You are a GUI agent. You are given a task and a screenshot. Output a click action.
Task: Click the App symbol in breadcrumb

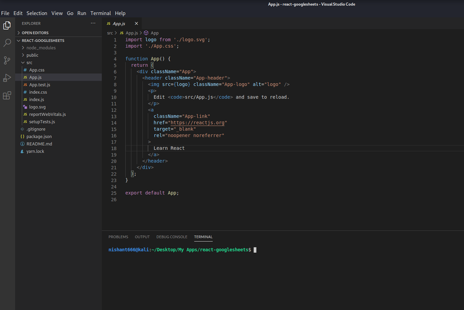(x=154, y=33)
